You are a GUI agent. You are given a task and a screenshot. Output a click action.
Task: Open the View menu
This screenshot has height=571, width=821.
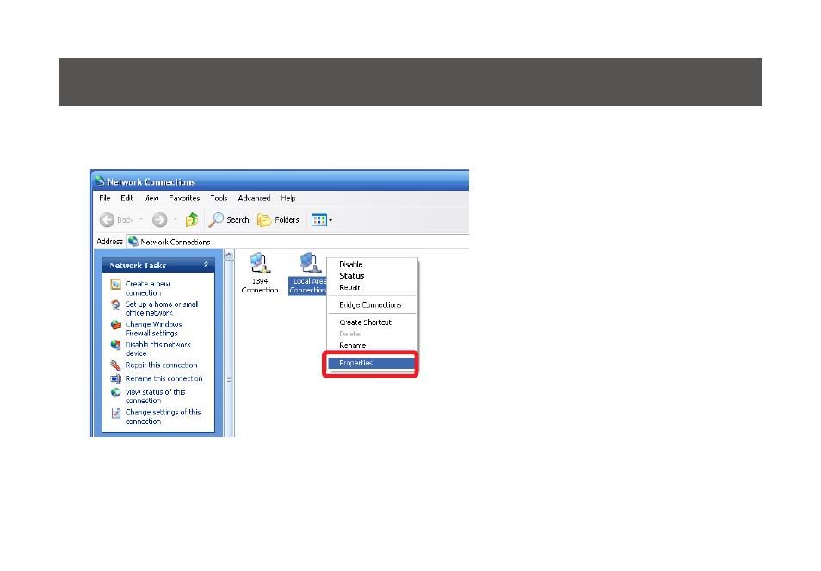(151, 199)
